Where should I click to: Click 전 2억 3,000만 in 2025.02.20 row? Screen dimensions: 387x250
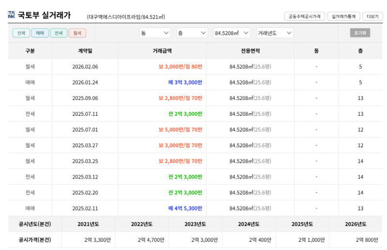185,193
